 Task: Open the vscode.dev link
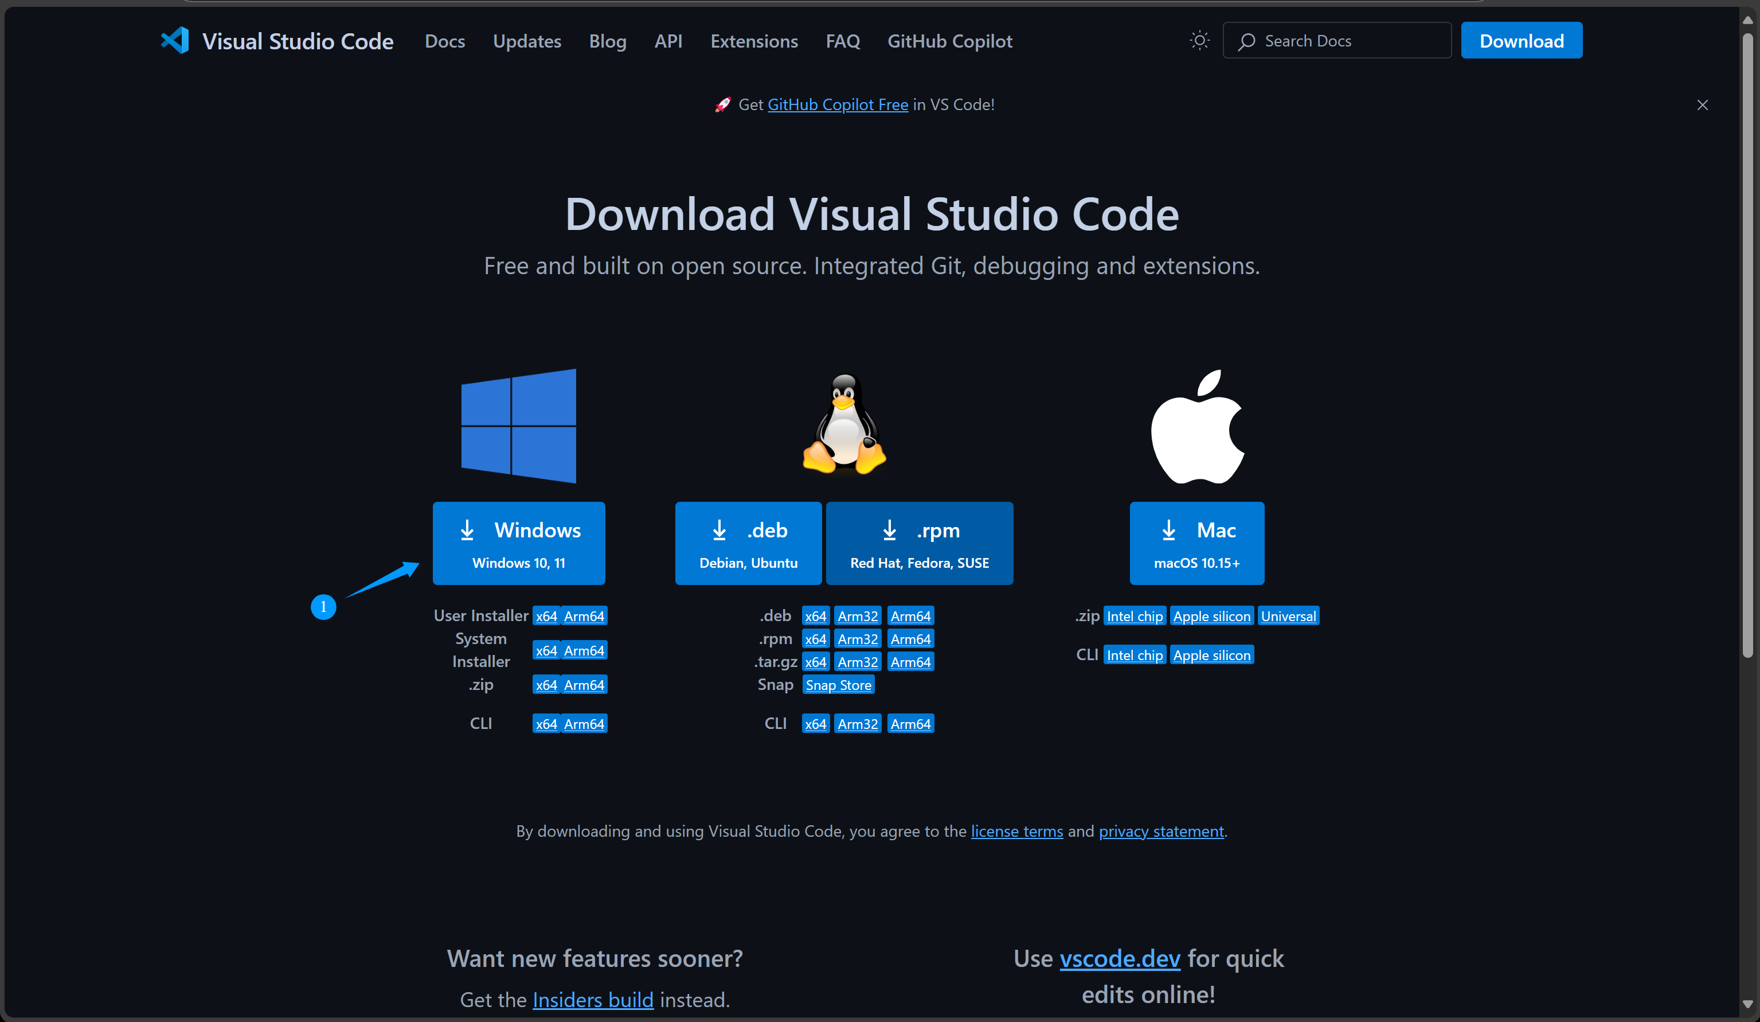pos(1120,958)
